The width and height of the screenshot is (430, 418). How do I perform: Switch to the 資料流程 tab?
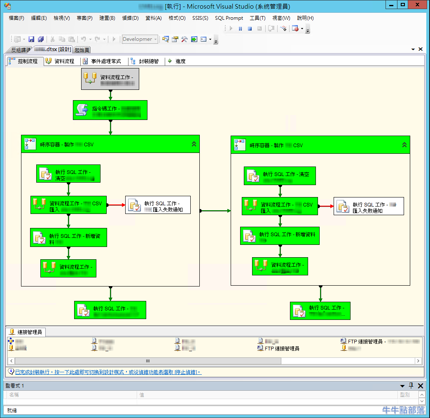[60, 61]
